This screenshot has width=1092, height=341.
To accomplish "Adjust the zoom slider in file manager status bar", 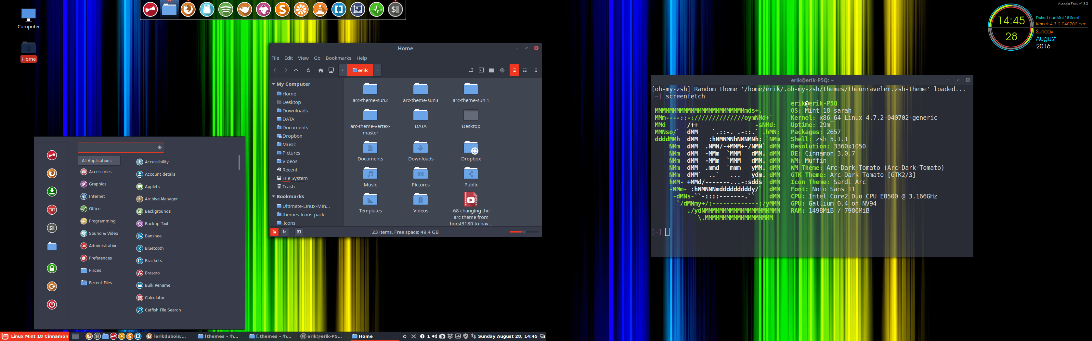I will pos(524,232).
